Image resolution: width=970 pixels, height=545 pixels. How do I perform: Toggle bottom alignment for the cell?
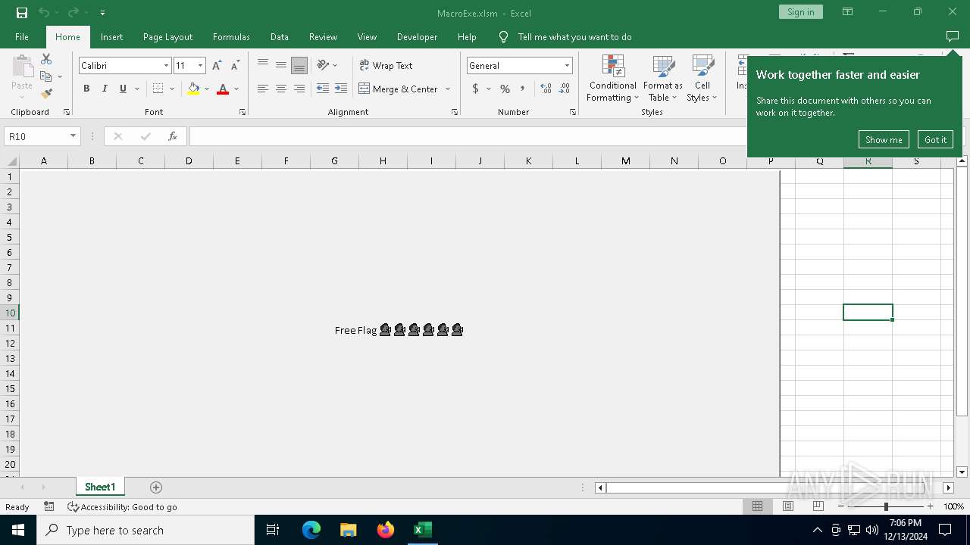tap(299, 66)
